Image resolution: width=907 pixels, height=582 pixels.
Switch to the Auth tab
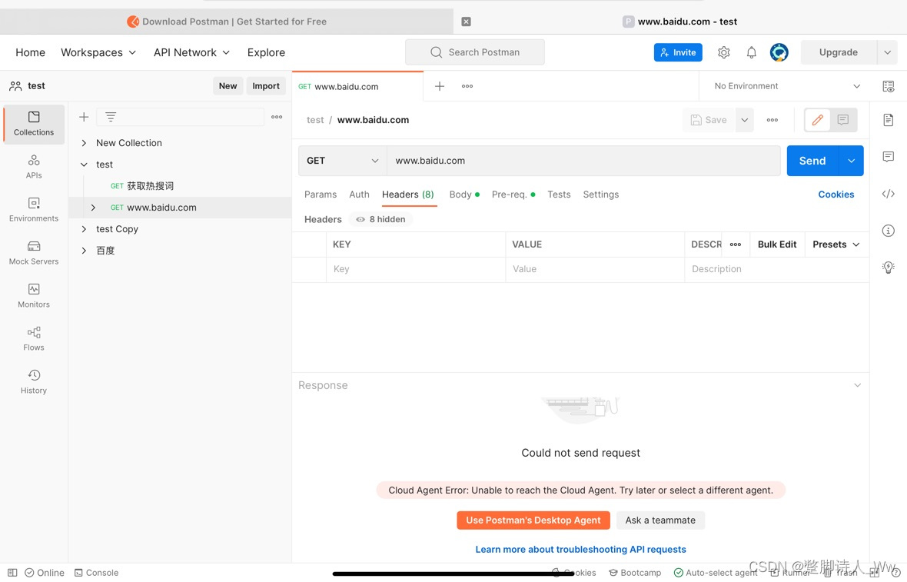[x=359, y=195]
